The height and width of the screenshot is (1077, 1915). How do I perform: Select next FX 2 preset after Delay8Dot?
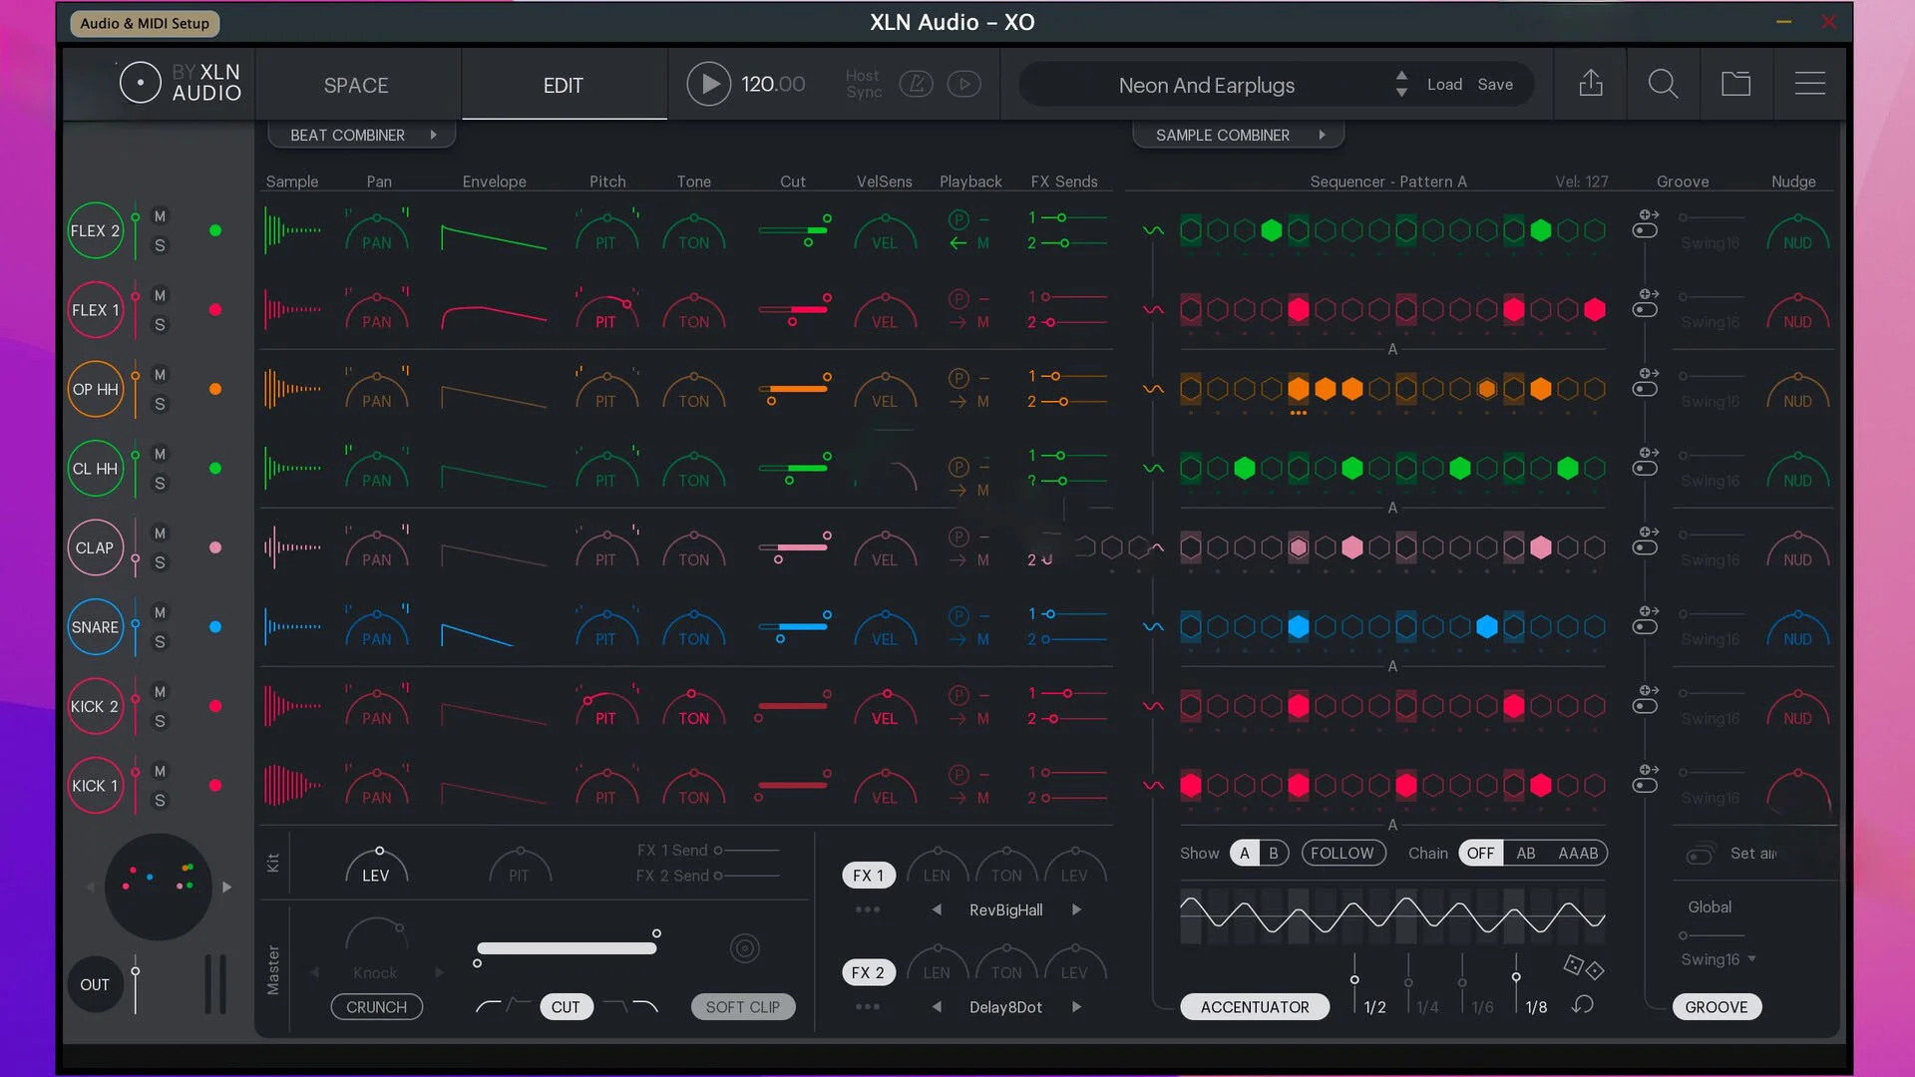tap(1076, 1007)
